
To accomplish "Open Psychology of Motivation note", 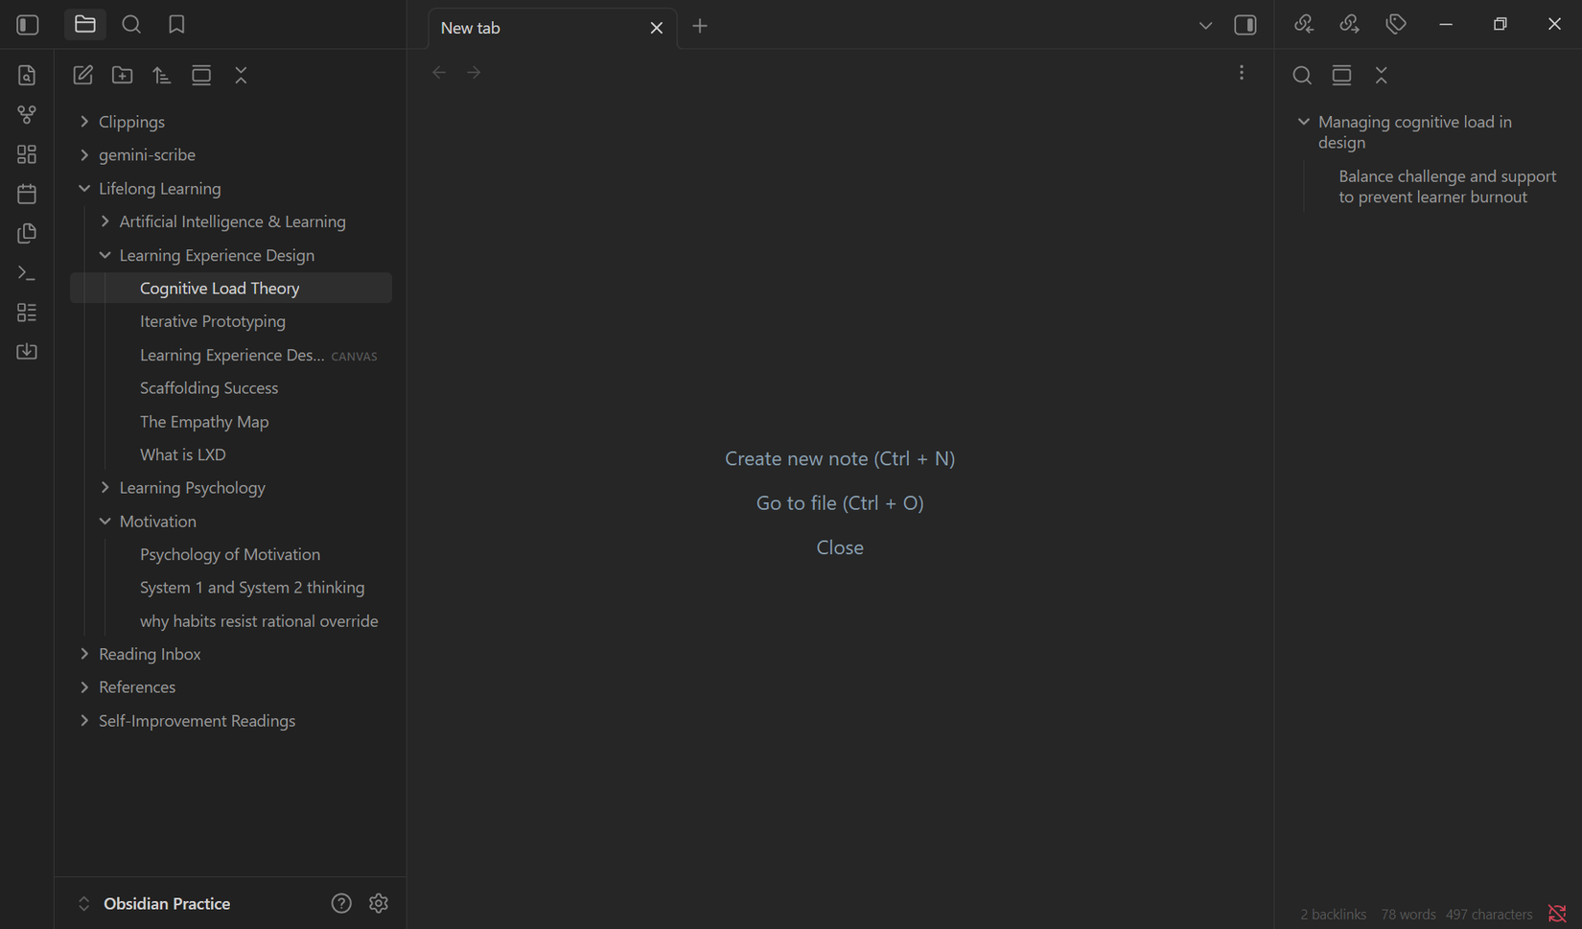I will click(231, 554).
